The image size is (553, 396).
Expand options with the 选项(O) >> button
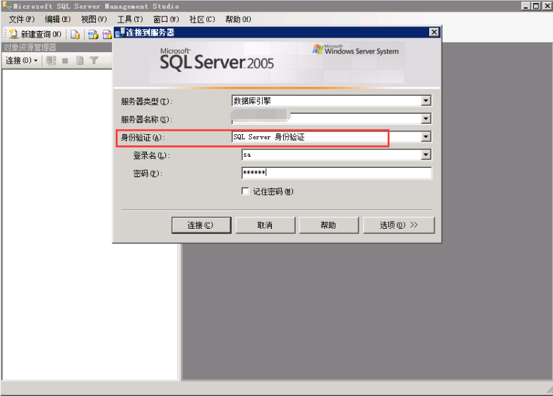pyautogui.click(x=398, y=225)
